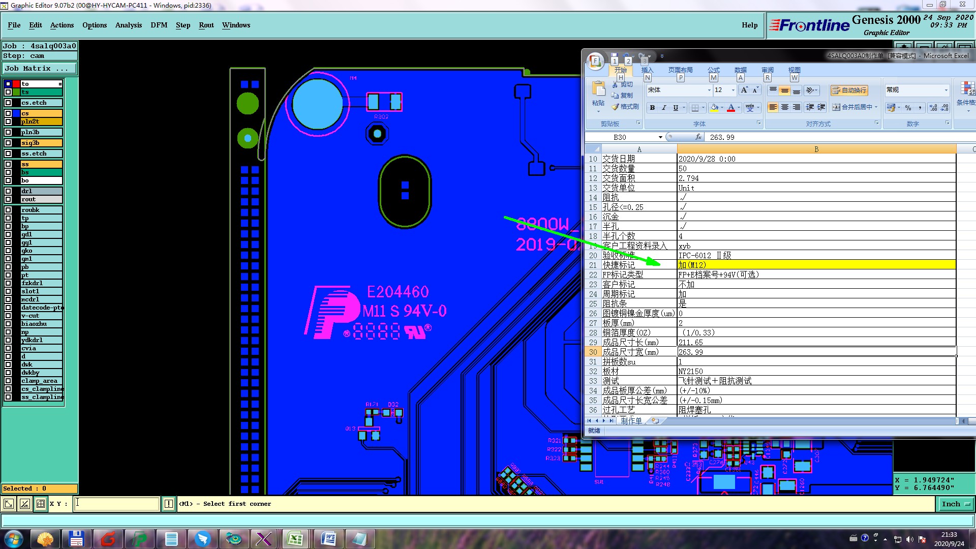
Task: Switch to the 页面布局 ribbon tab
Action: tap(680, 70)
